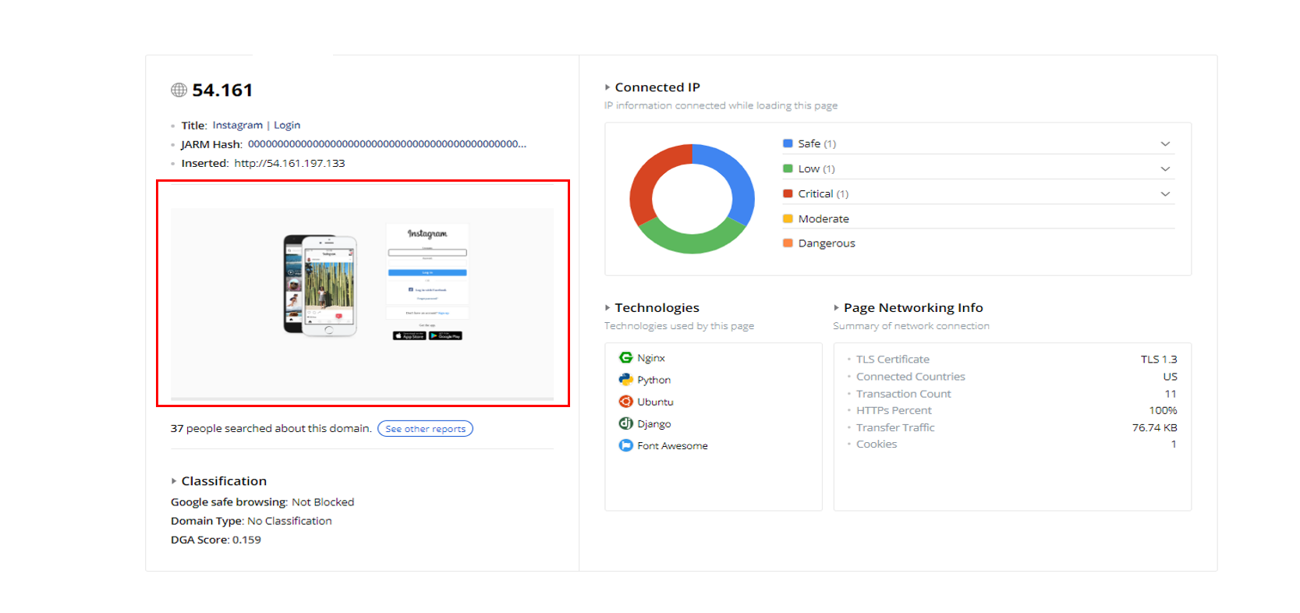This screenshot has height=613, width=1300.
Task: Collapse the Technologies section triangle
Action: click(x=607, y=308)
